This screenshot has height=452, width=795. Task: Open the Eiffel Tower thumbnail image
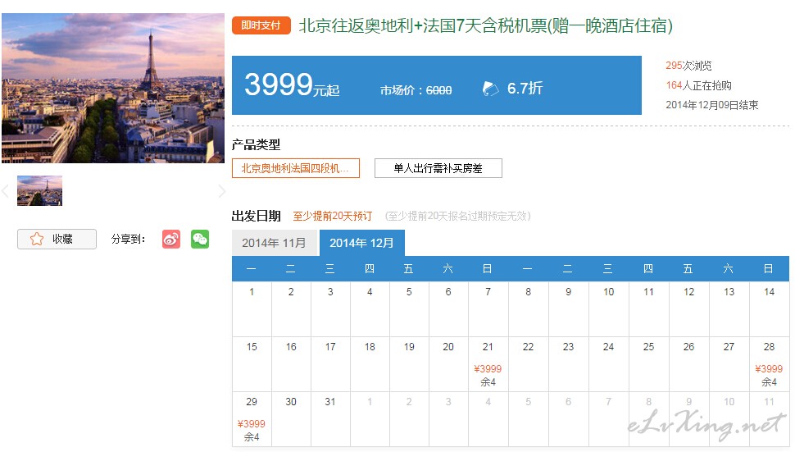pos(39,191)
